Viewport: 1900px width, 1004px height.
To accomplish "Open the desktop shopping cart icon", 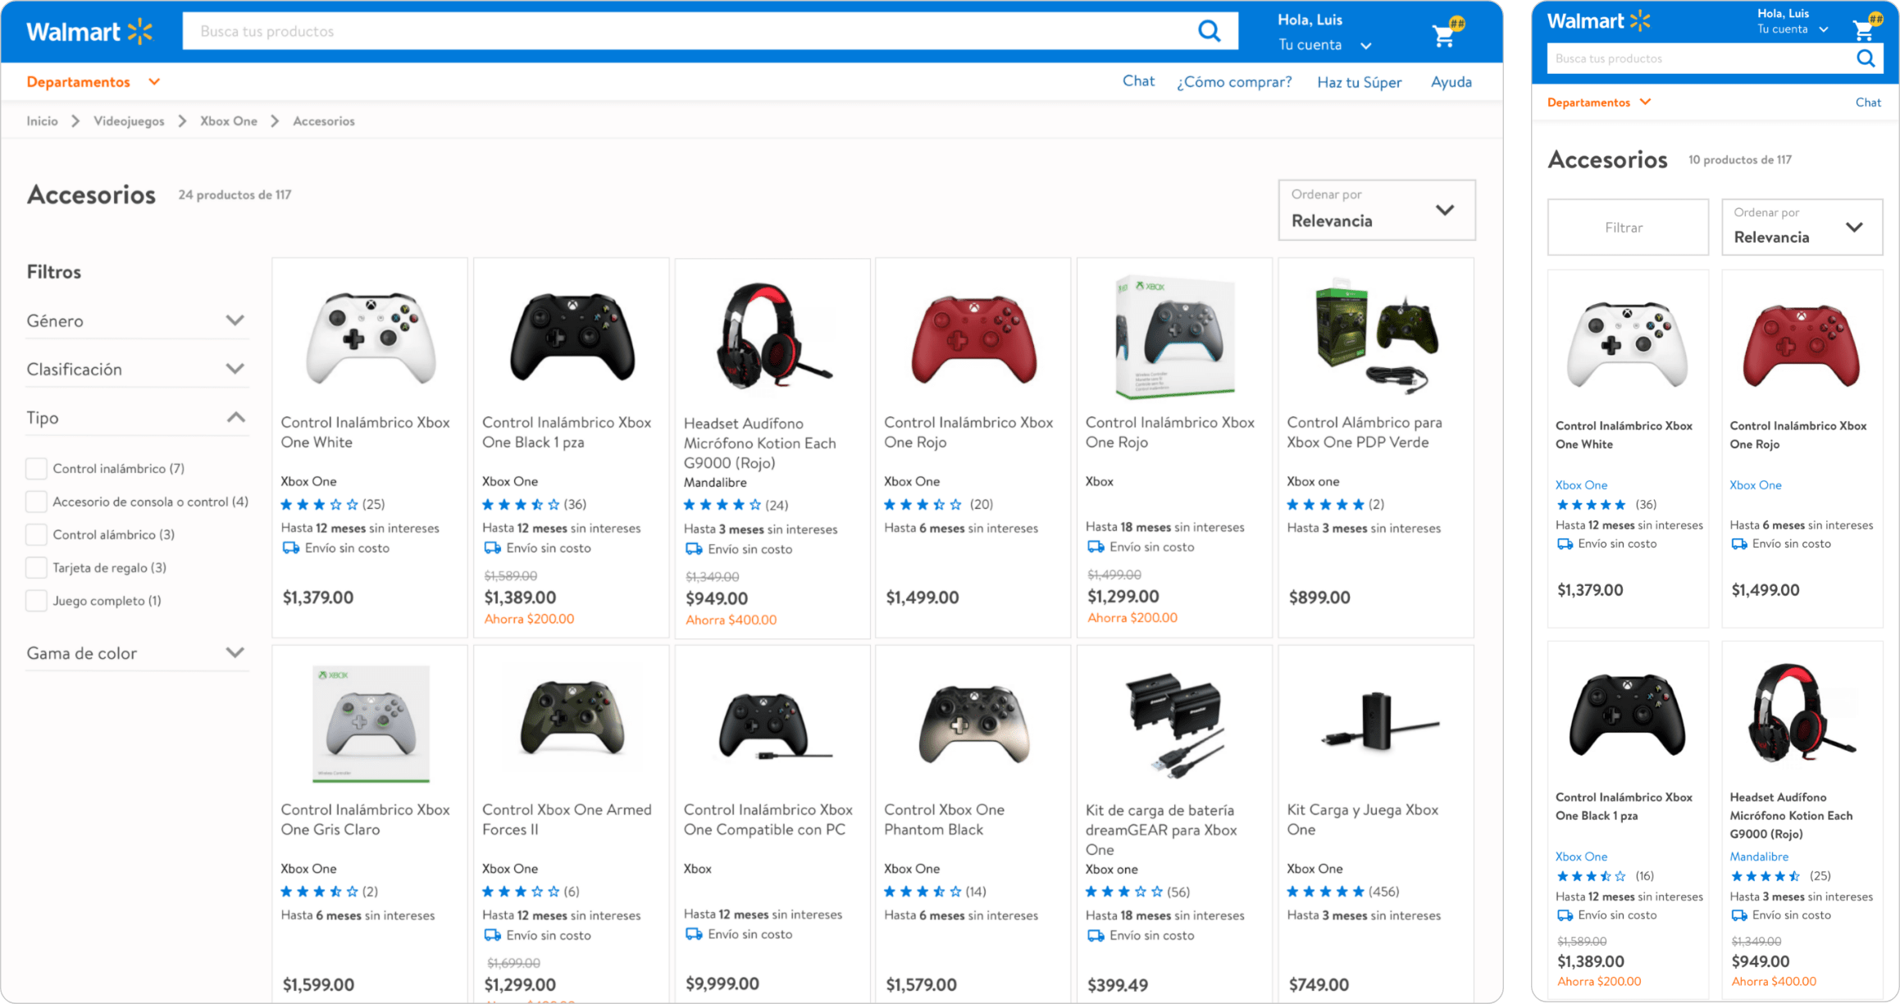I will [1445, 35].
